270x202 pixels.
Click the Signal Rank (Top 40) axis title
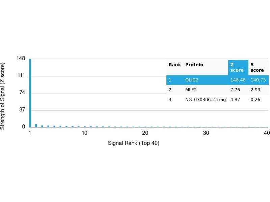134,143
